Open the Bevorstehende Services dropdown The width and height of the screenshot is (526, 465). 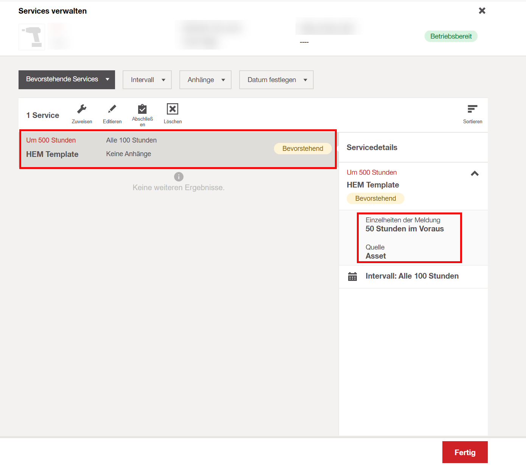point(67,80)
